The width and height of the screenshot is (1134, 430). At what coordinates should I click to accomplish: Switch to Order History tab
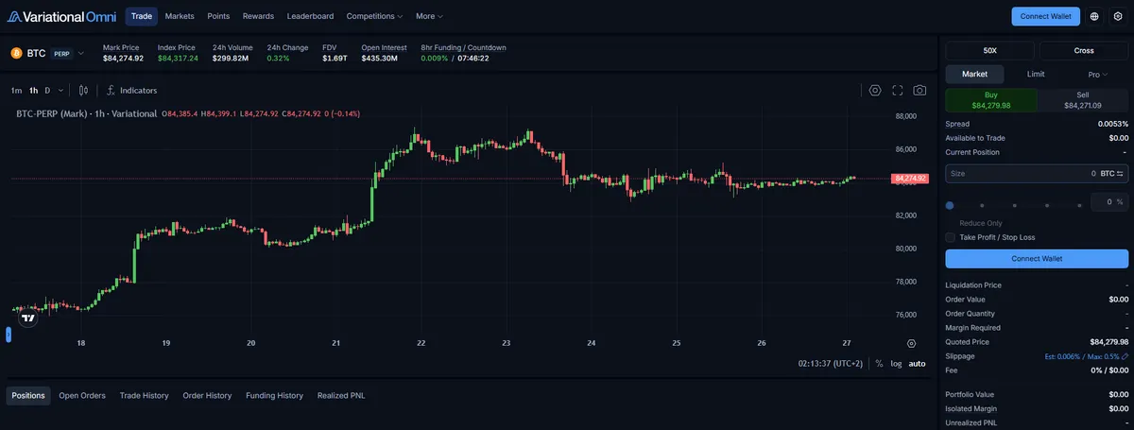(207, 395)
